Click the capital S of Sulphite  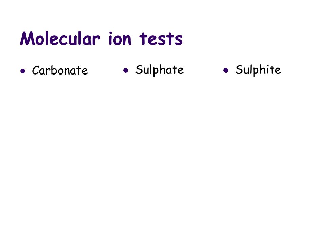coord(239,69)
